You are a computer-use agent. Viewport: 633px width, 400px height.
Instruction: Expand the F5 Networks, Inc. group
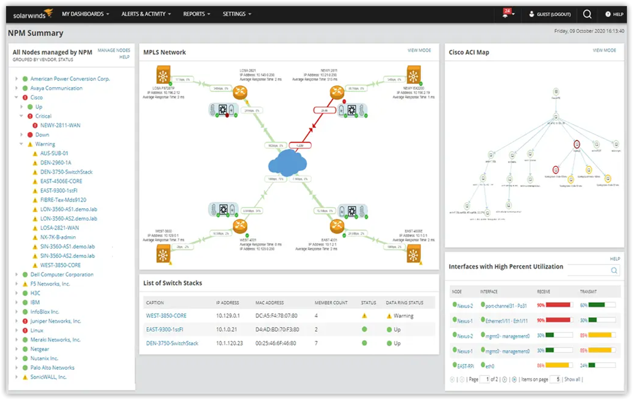coord(16,284)
